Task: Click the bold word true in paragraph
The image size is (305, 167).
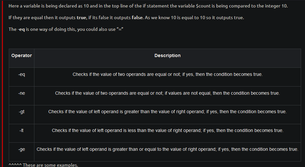Action: 81,18
